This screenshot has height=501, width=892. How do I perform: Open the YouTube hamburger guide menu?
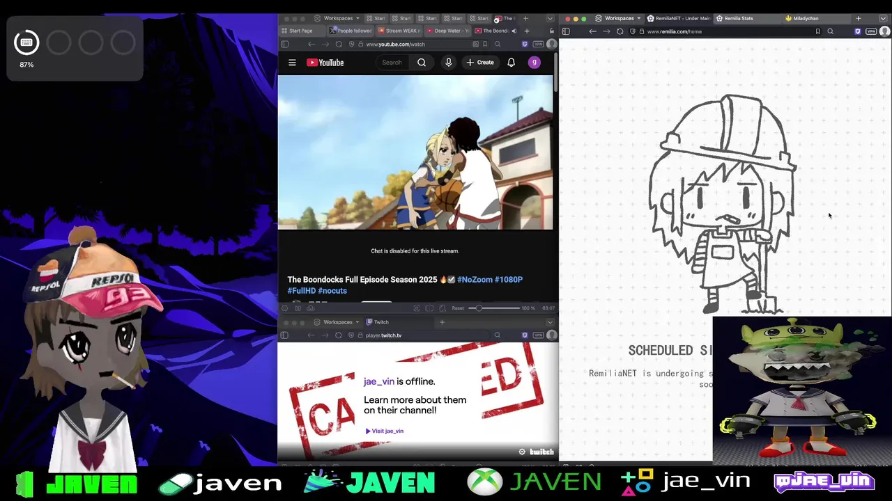(292, 63)
